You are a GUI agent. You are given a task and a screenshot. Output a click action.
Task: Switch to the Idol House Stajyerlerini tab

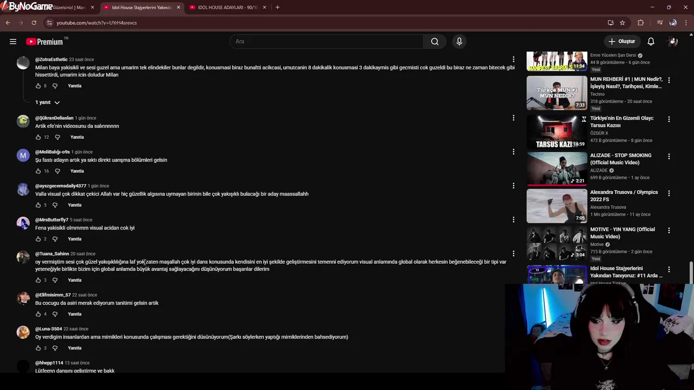pos(141,8)
